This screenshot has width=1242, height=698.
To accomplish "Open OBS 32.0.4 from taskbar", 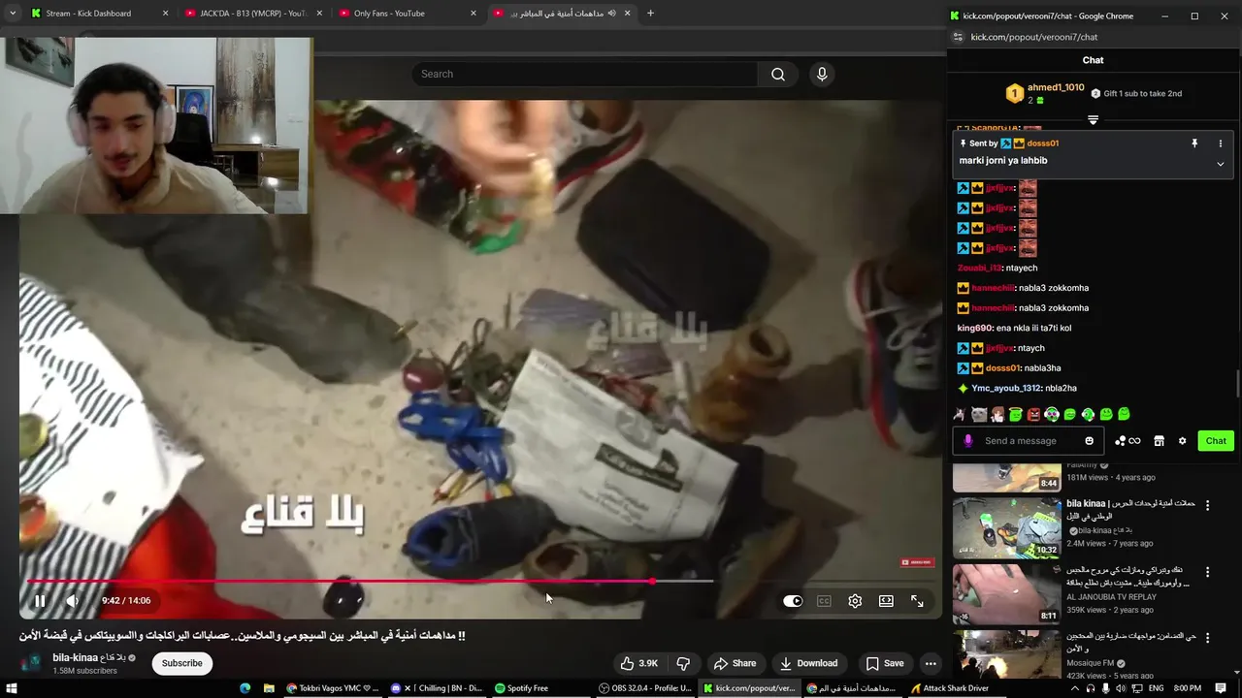I will [645, 688].
